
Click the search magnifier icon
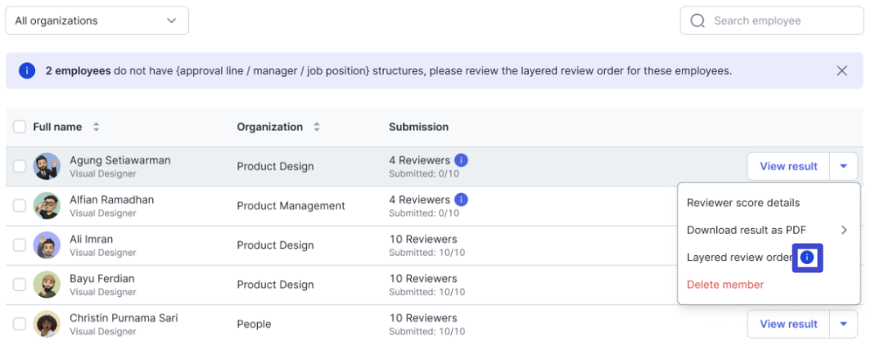point(697,20)
